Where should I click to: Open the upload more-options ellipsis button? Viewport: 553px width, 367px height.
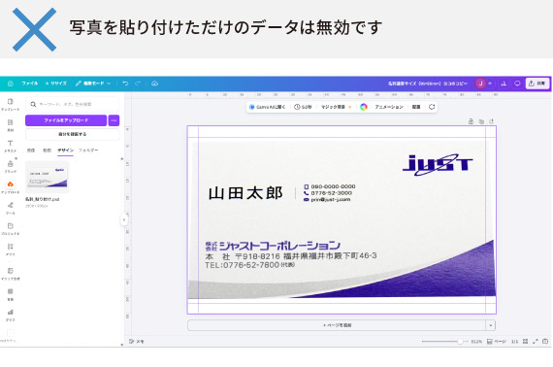[114, 120]
